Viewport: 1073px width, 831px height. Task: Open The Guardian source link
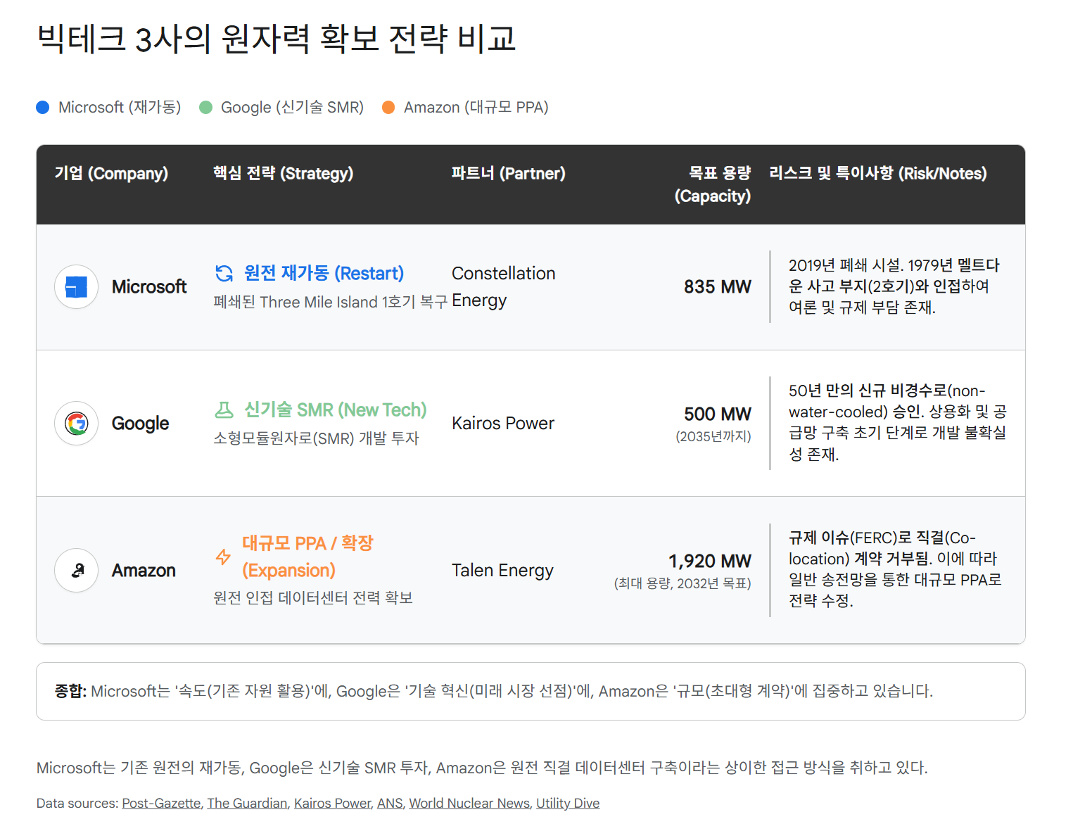[x=247, y=804]
